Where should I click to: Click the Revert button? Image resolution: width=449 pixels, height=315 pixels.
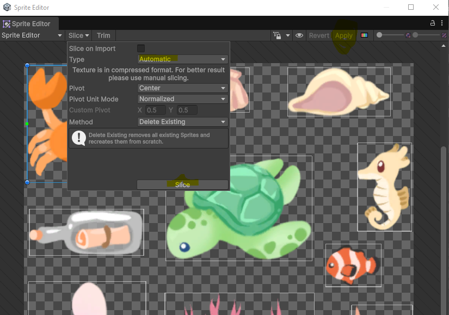[319, 35]
